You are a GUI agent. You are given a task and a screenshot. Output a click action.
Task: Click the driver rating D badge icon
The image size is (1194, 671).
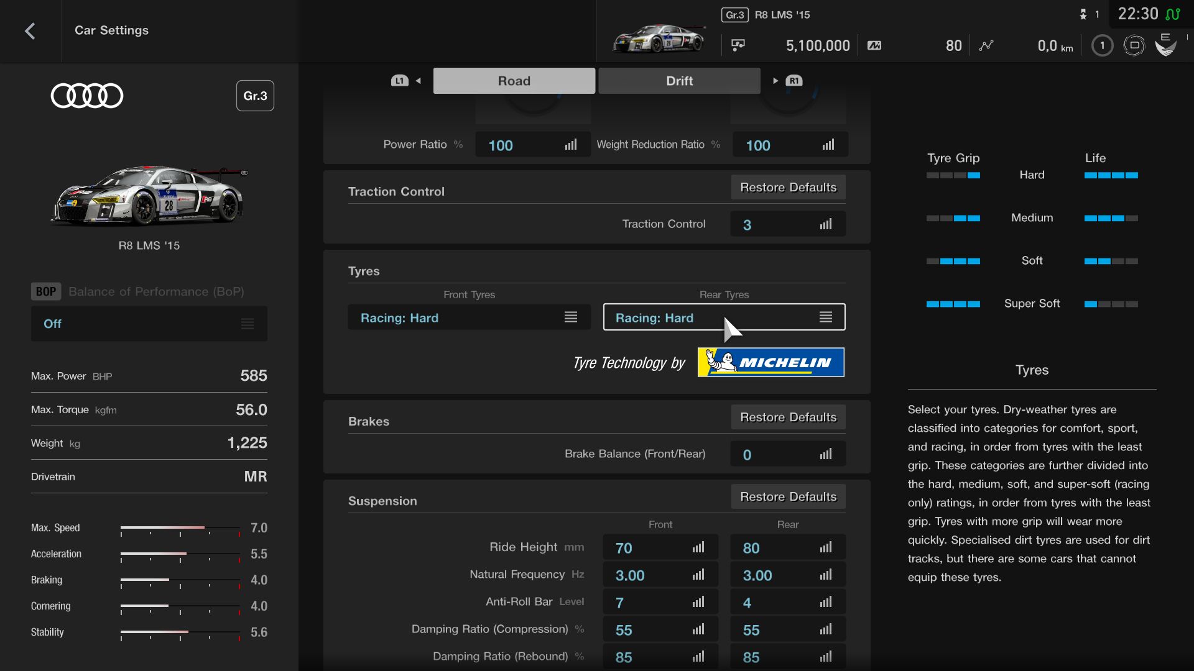tap(1134, 45)
